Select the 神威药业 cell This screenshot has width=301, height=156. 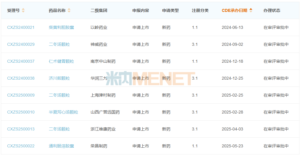pos(99,44)
